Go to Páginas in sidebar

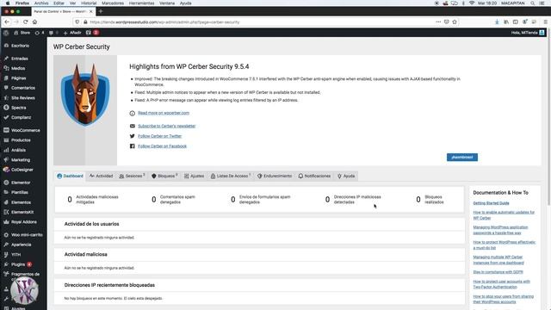18,78
